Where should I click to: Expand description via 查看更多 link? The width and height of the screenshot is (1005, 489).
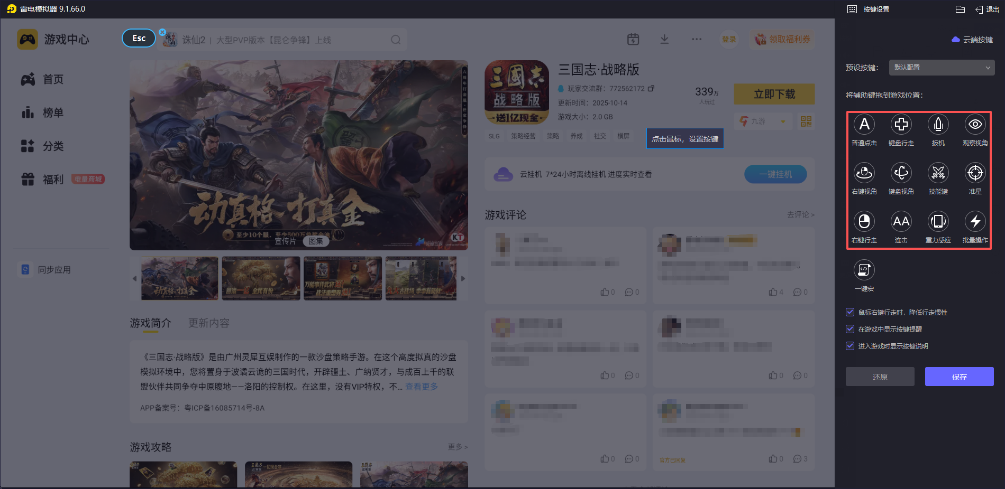[422, 387]
